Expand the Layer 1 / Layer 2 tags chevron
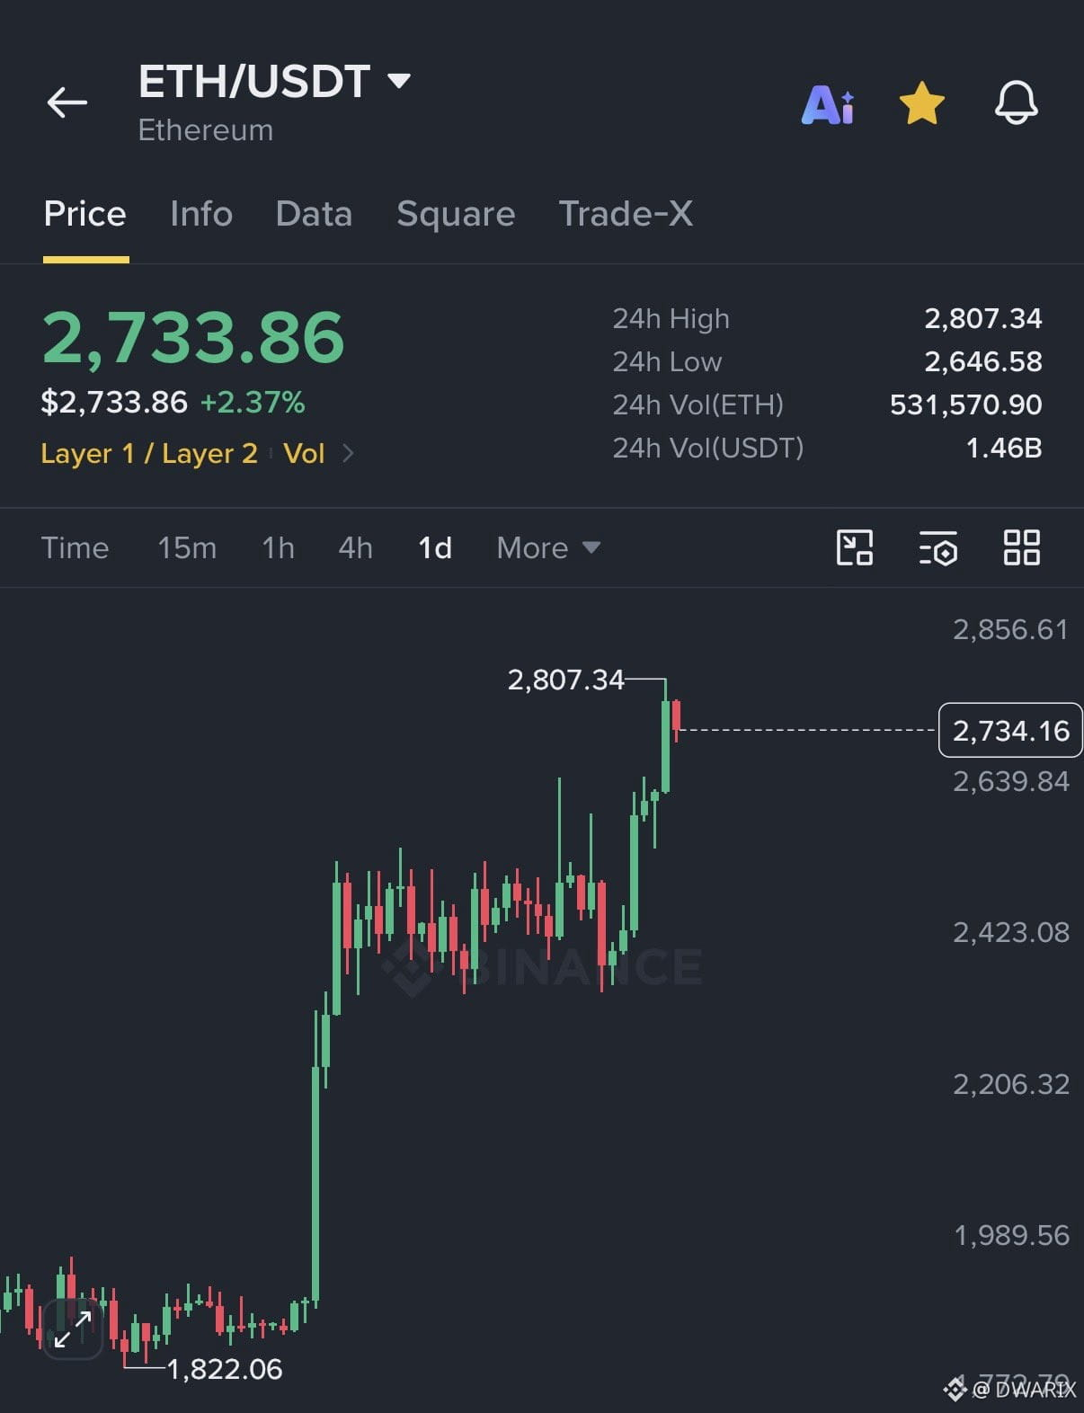 coord(348,454)
